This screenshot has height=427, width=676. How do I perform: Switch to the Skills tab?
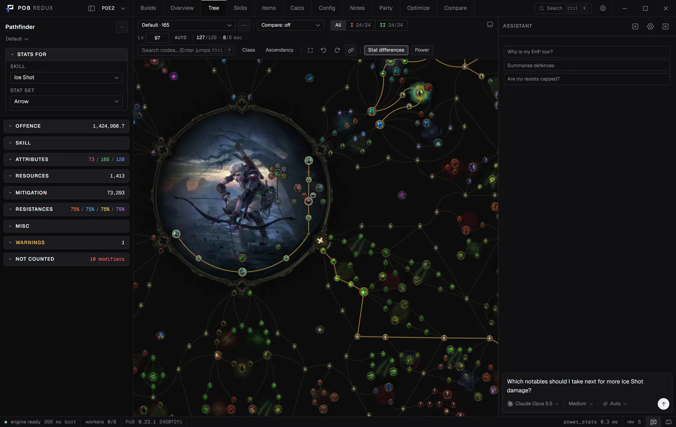tap(240, 8)
